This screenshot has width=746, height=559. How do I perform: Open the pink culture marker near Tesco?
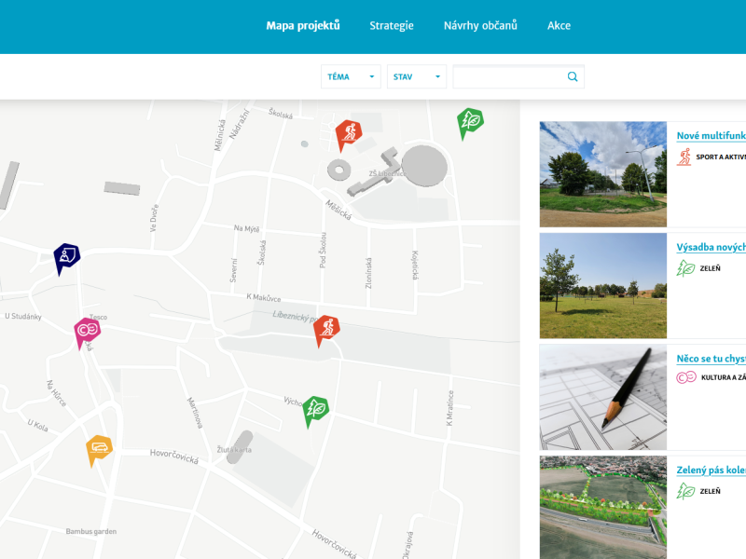(87, 331)
